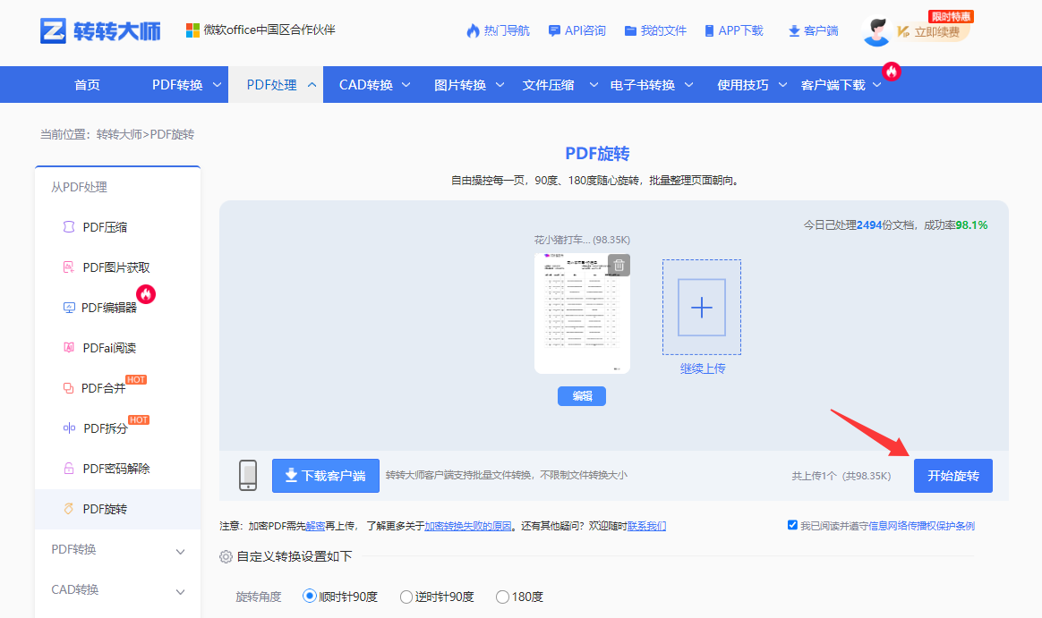Image resolution: width=1042 pixels, height=618 pixels.
Task: Expand sidebar CAD转换 section chevron
Action: pyautogui.click(x=180, y=592)
